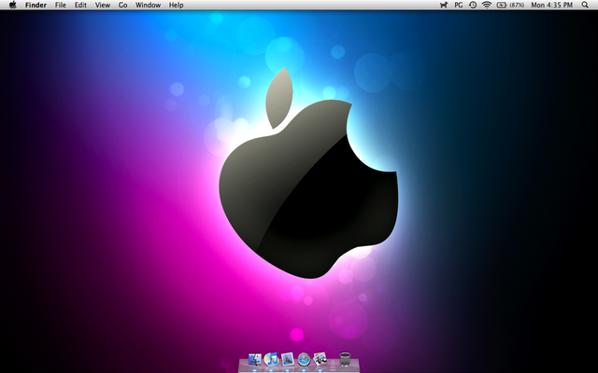Screen dimensions: 598x373
Task: Click the PG menu bar item
Action: click(459, 5)
